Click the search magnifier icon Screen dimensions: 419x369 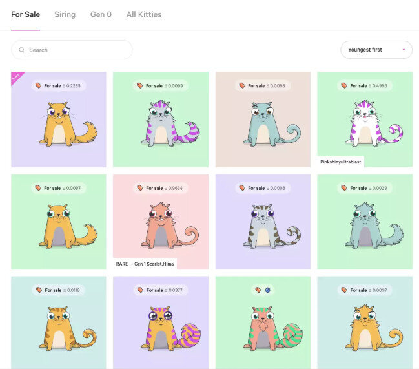pyautogui.click(x=22, y=50)
